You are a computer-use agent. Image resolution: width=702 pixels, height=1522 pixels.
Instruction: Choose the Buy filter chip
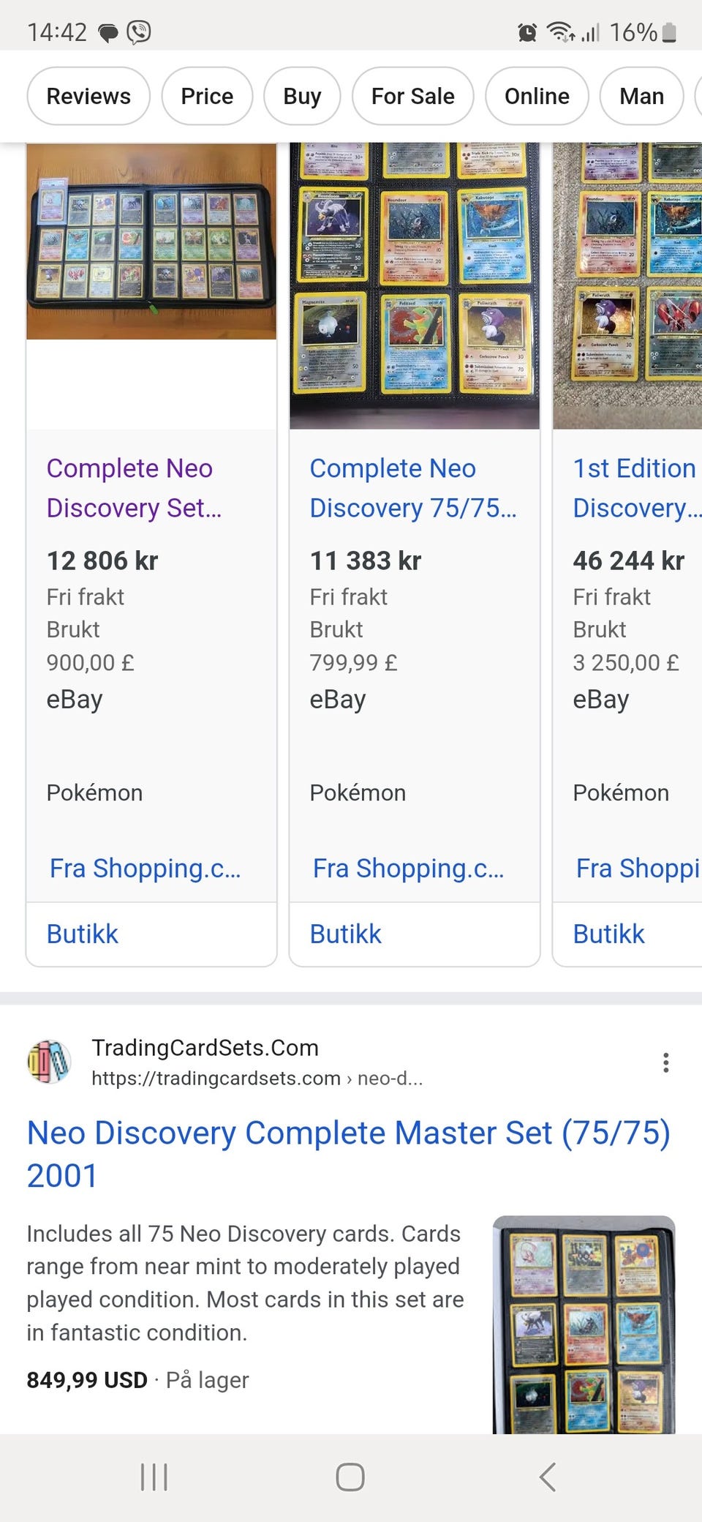(302, 96)
